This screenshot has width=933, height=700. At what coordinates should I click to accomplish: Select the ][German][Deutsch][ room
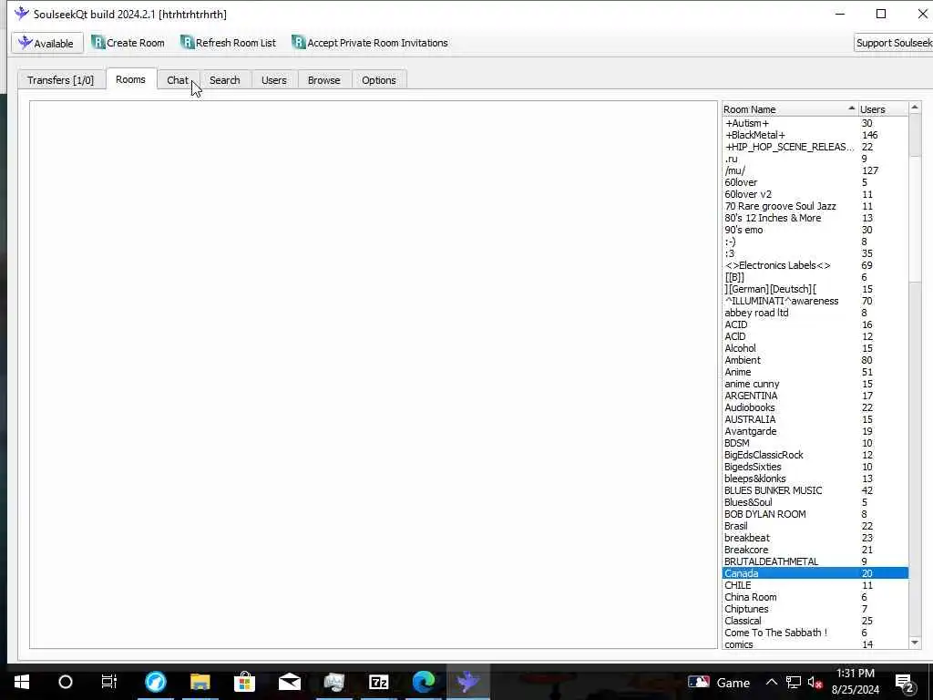tap(815, 289)
